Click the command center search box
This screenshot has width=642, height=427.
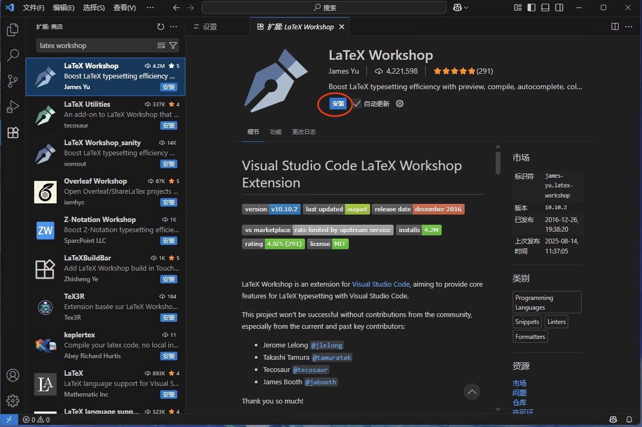click(324, 7)
